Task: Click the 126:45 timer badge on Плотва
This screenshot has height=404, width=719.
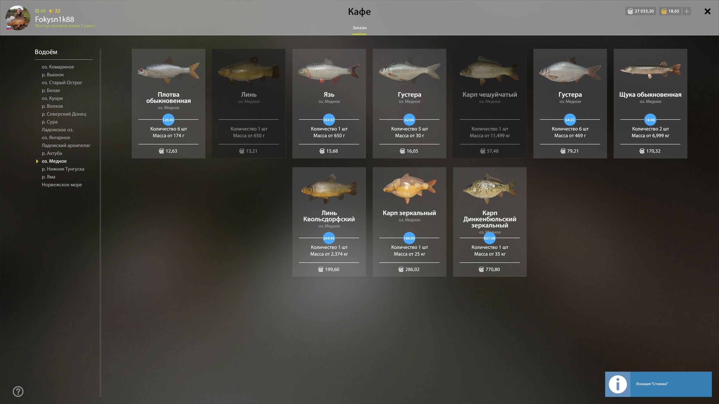Action: pos(168,120)
